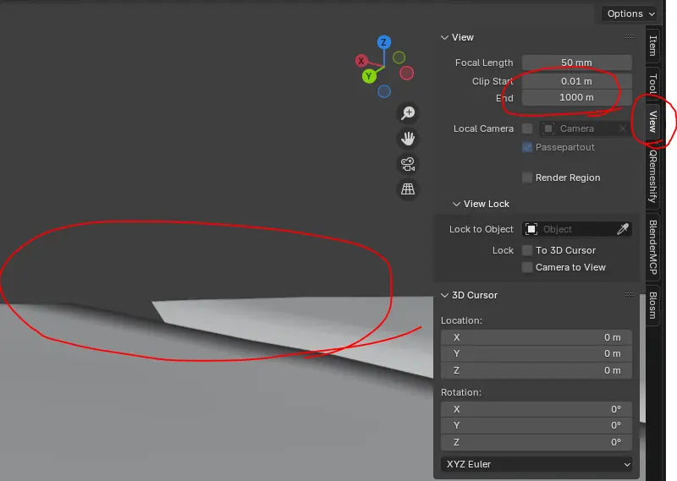
Task: Enable Lock To 3D Cursor checkbox
Action: tap(527, 250)
